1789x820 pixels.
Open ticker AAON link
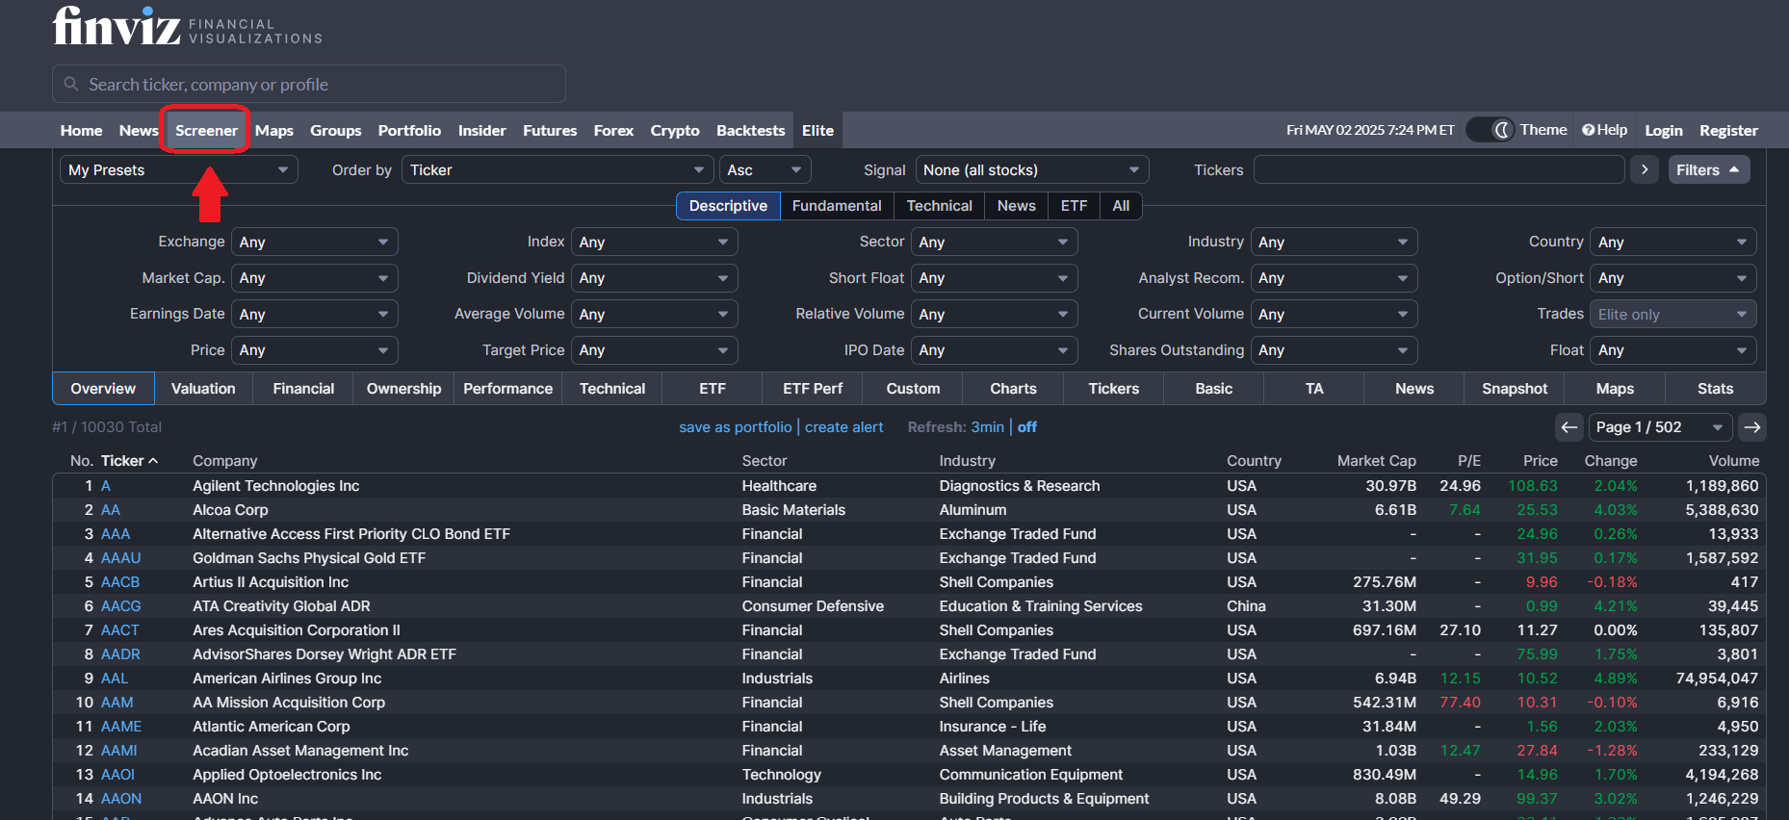point(121,799)
